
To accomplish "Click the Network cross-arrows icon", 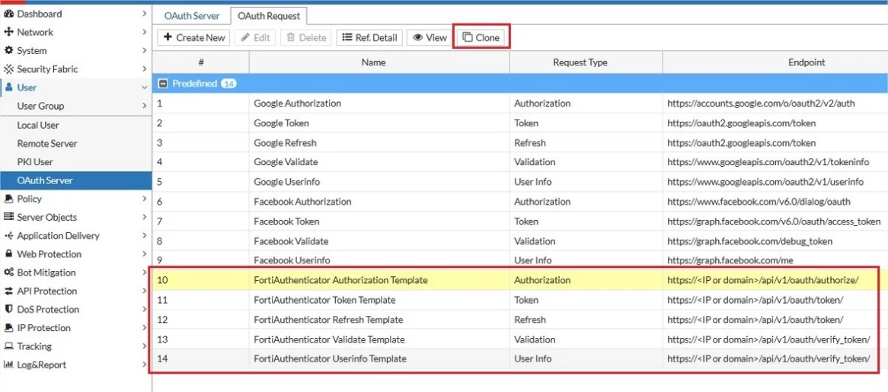I will [8, 32].
